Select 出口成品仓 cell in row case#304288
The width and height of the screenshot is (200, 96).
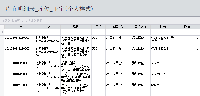click(x=118, y=66)
